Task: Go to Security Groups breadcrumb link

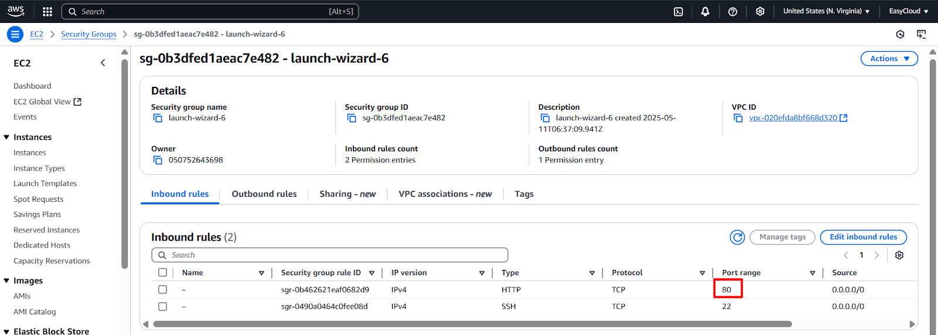Action: pos(89,34)
